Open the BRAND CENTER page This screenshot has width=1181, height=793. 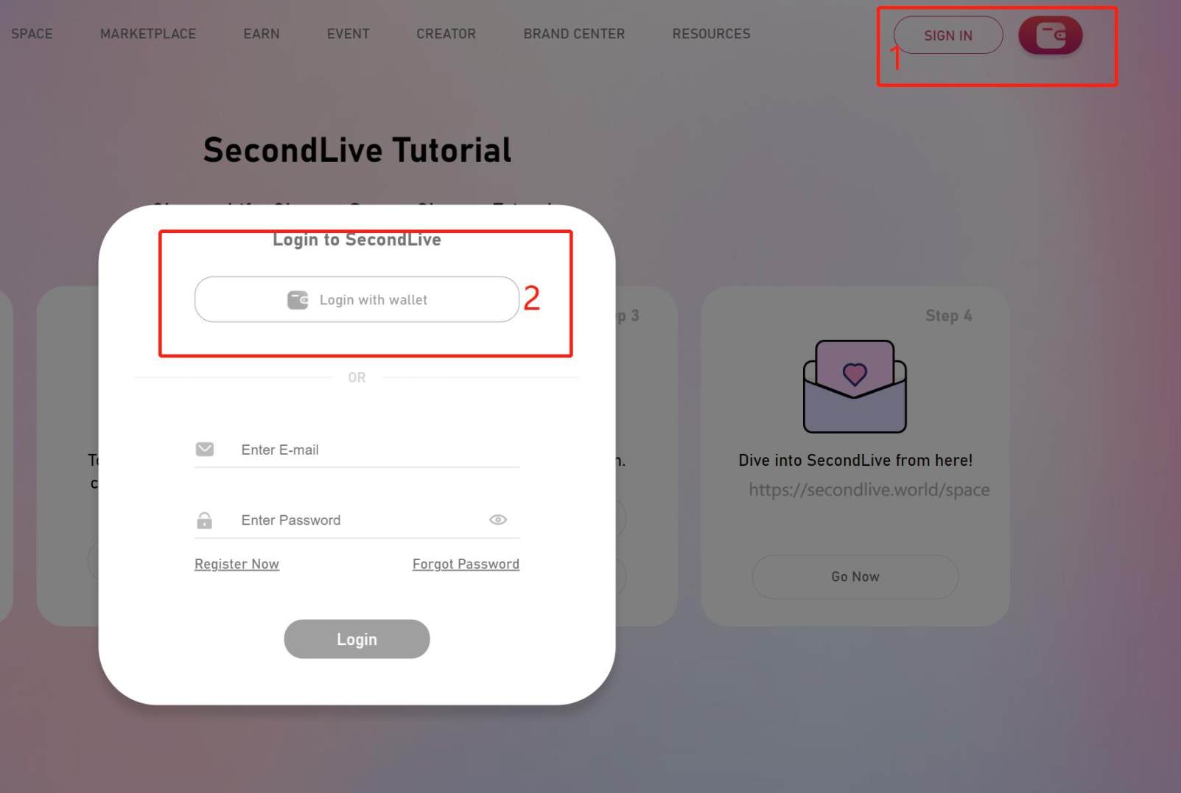click(x=574, y=34)
